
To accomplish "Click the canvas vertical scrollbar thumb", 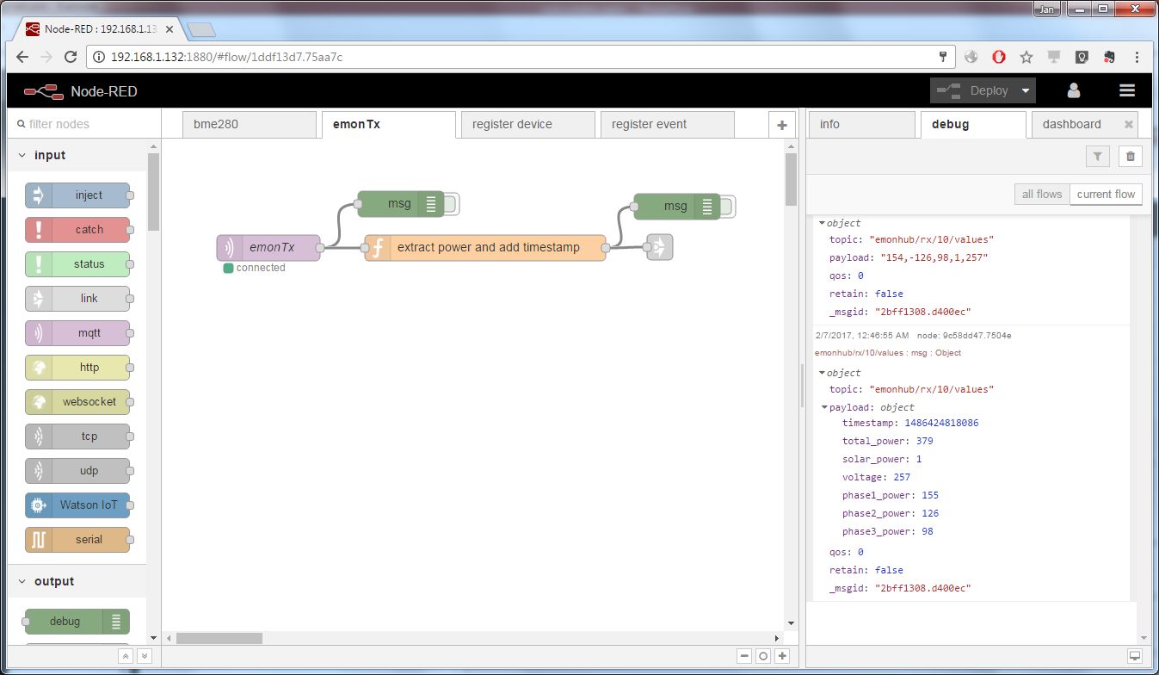I will point(792,180).
